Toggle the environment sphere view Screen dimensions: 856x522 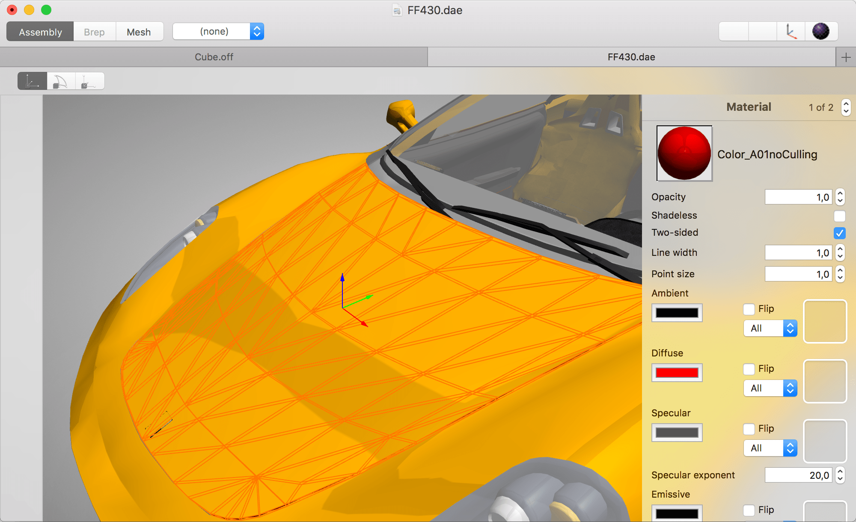[x=821, y=31]
